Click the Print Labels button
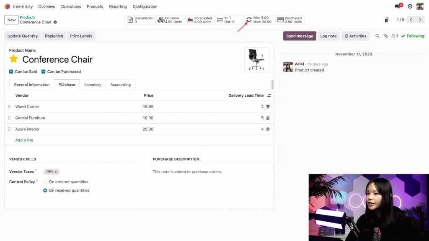The width and height of the screenshot is (429, 241). click(x=81, y=36)
